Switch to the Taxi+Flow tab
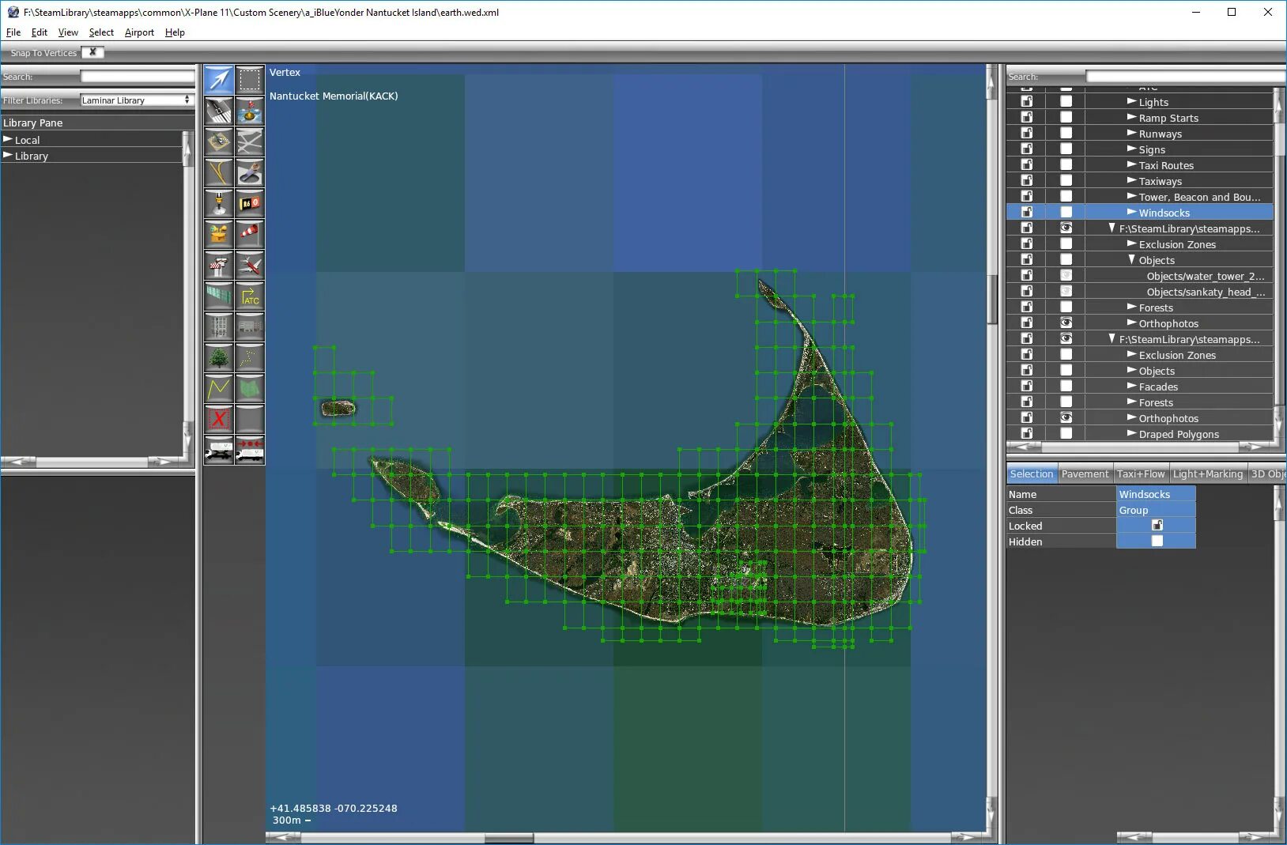This screenshot has width=1287, height=845. pyautogui.click(x=1141, y=473)
